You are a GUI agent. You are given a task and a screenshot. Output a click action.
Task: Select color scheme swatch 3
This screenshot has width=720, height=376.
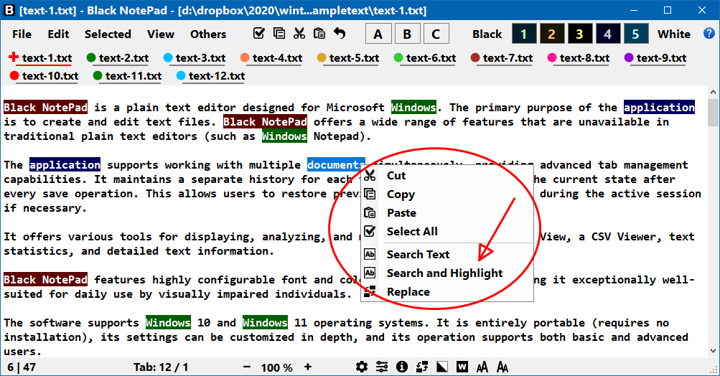tap(579, 34)
